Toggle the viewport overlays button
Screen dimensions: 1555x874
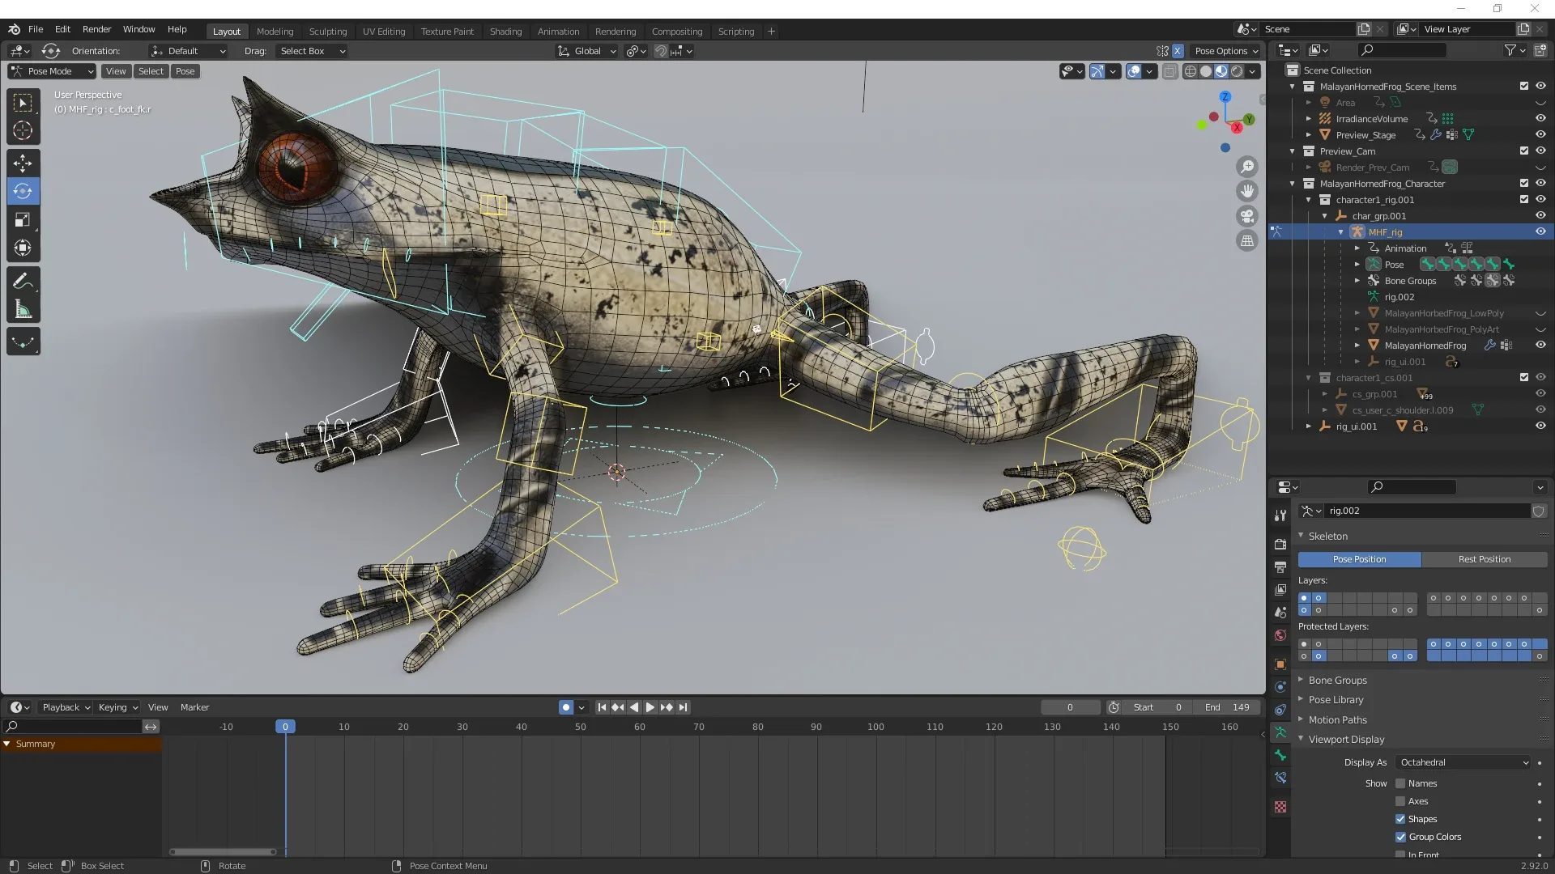(1133, 71)
